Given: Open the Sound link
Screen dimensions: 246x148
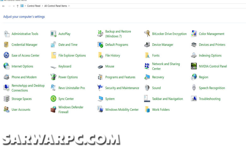Looking at the screenshot, I should (156, 88).
